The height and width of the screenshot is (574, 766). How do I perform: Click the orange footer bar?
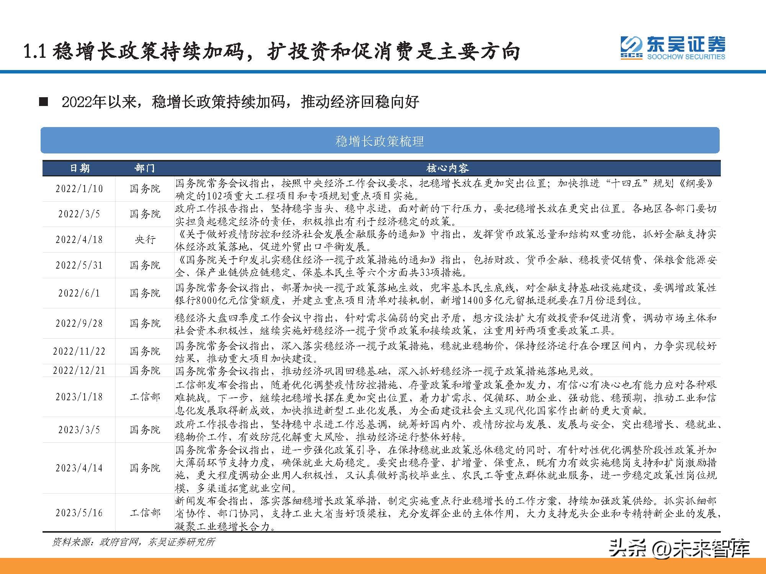tap(383, 568)
